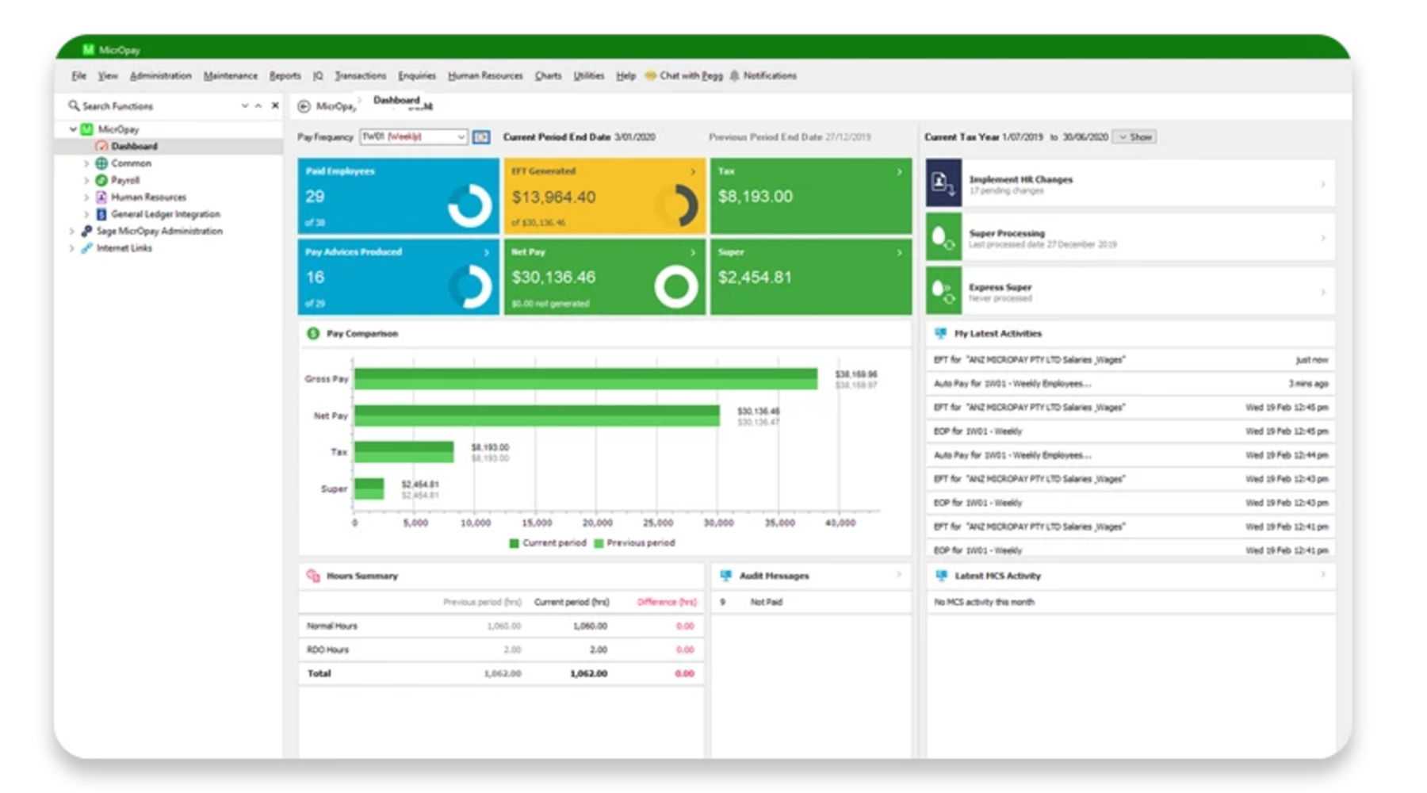Screen dimensions: 1427x793
Task: Click the Chat with Pegg icon
Action: (651, 75)
